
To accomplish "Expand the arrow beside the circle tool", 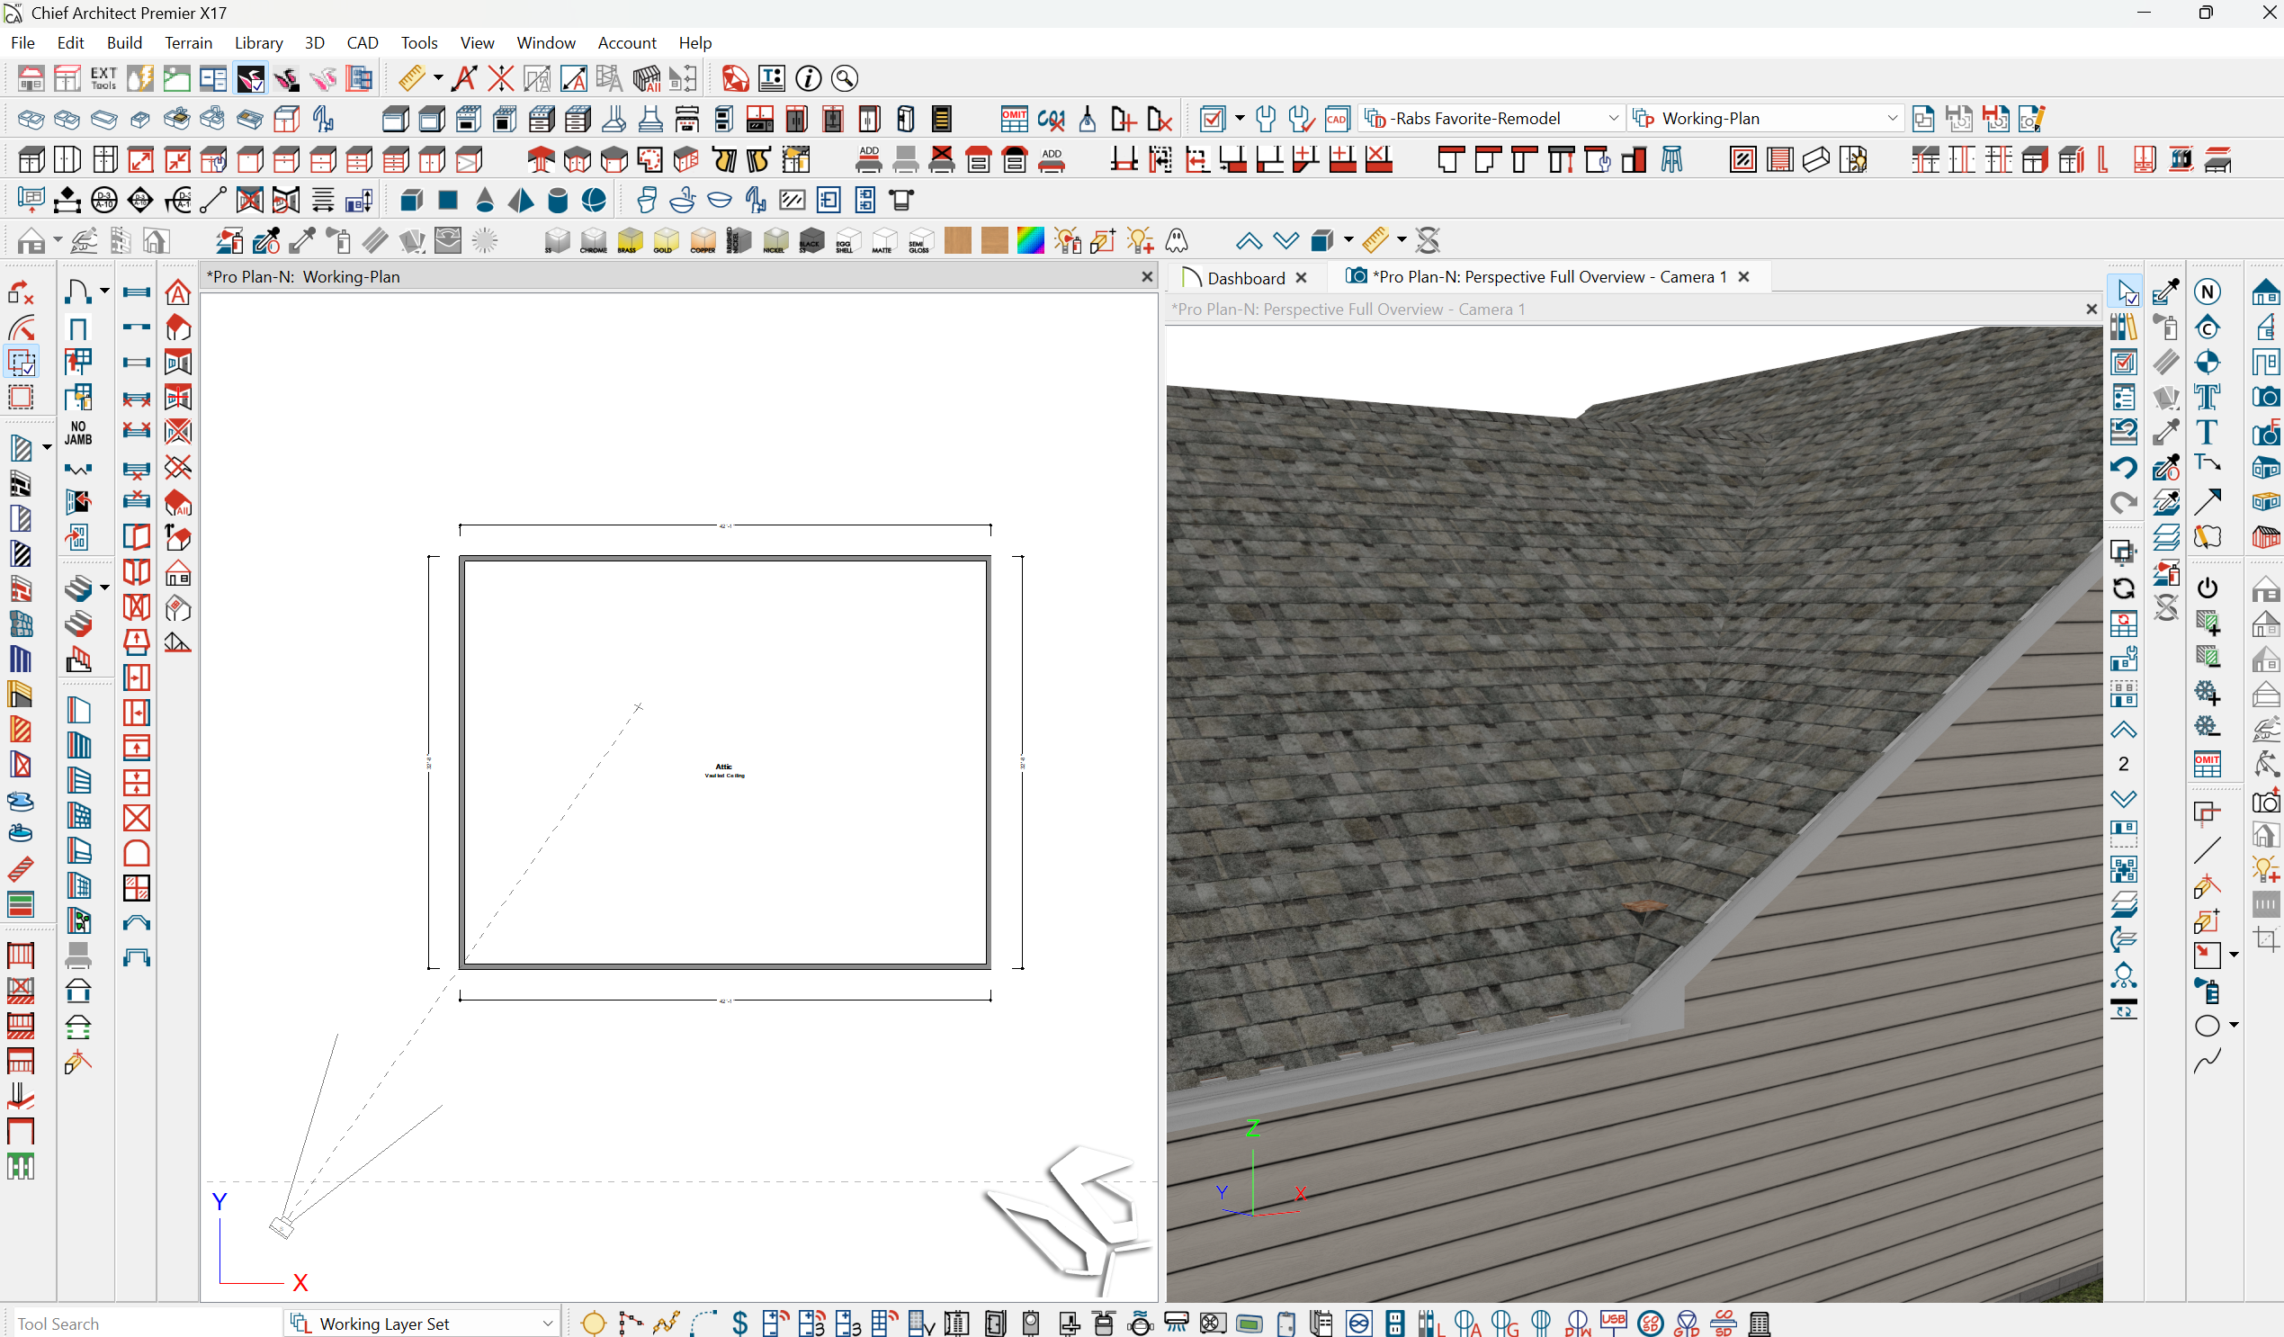I will [2234, 1025].
